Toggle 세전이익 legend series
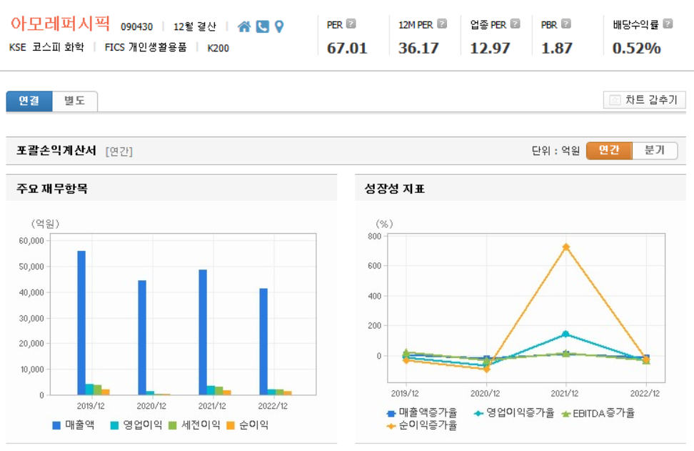This screenshot has width=694, height=451. (x=195, y=425)
